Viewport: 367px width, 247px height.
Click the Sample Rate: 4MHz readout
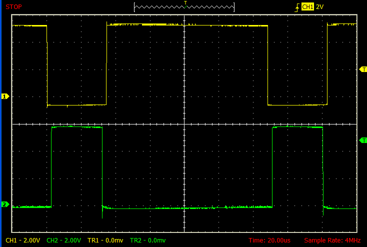(332, 240)
